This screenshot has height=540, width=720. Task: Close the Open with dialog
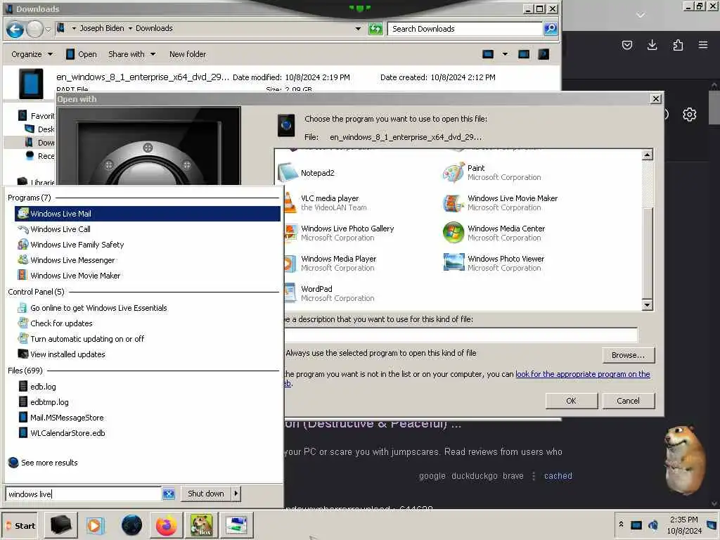pyautogui.click(x=656, y=98)
